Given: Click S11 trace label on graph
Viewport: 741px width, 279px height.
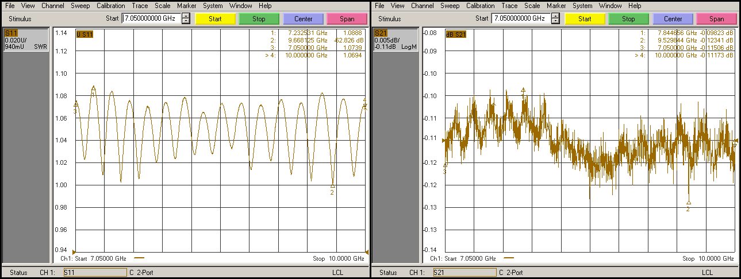Looking at the screenshot, I should pos(85,34).
